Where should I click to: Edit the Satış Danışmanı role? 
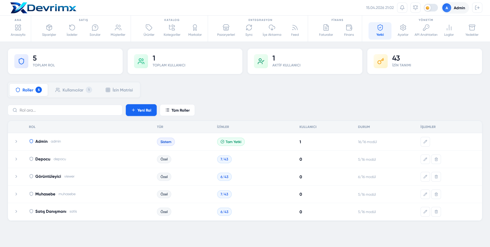[x=425, y=212]
